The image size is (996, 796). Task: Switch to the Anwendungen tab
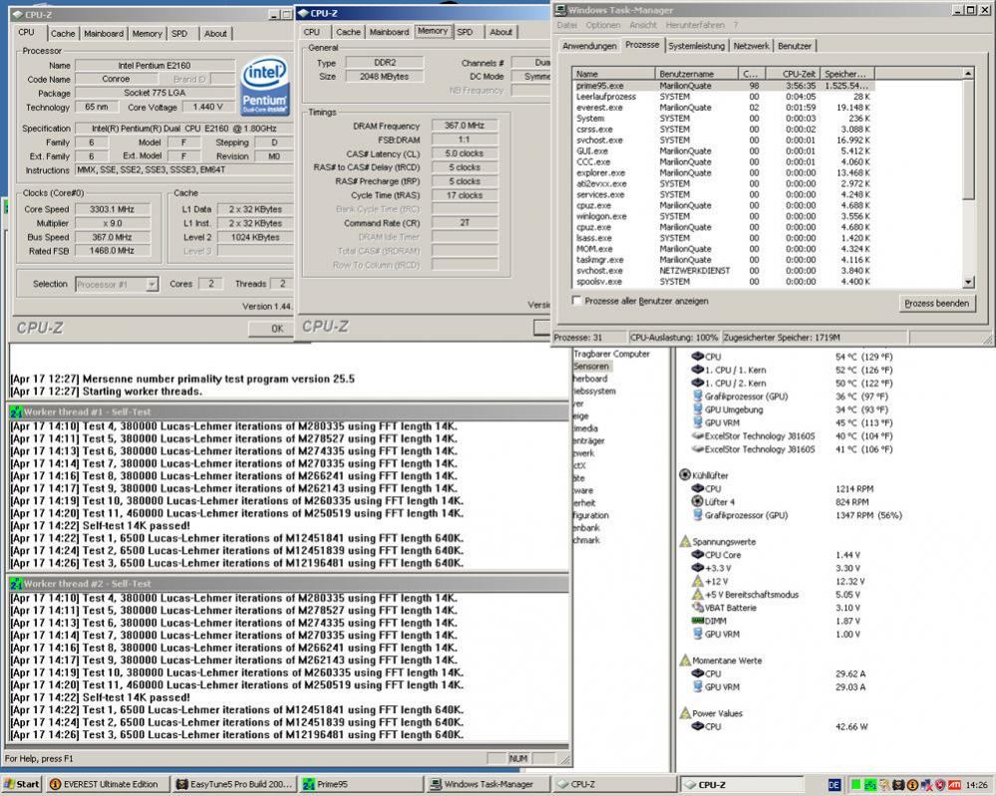click(589, 46)
